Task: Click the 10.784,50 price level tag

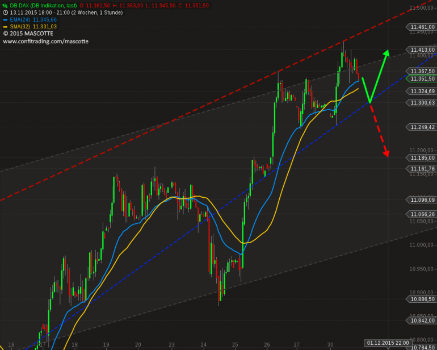Action: click(422, 348)
